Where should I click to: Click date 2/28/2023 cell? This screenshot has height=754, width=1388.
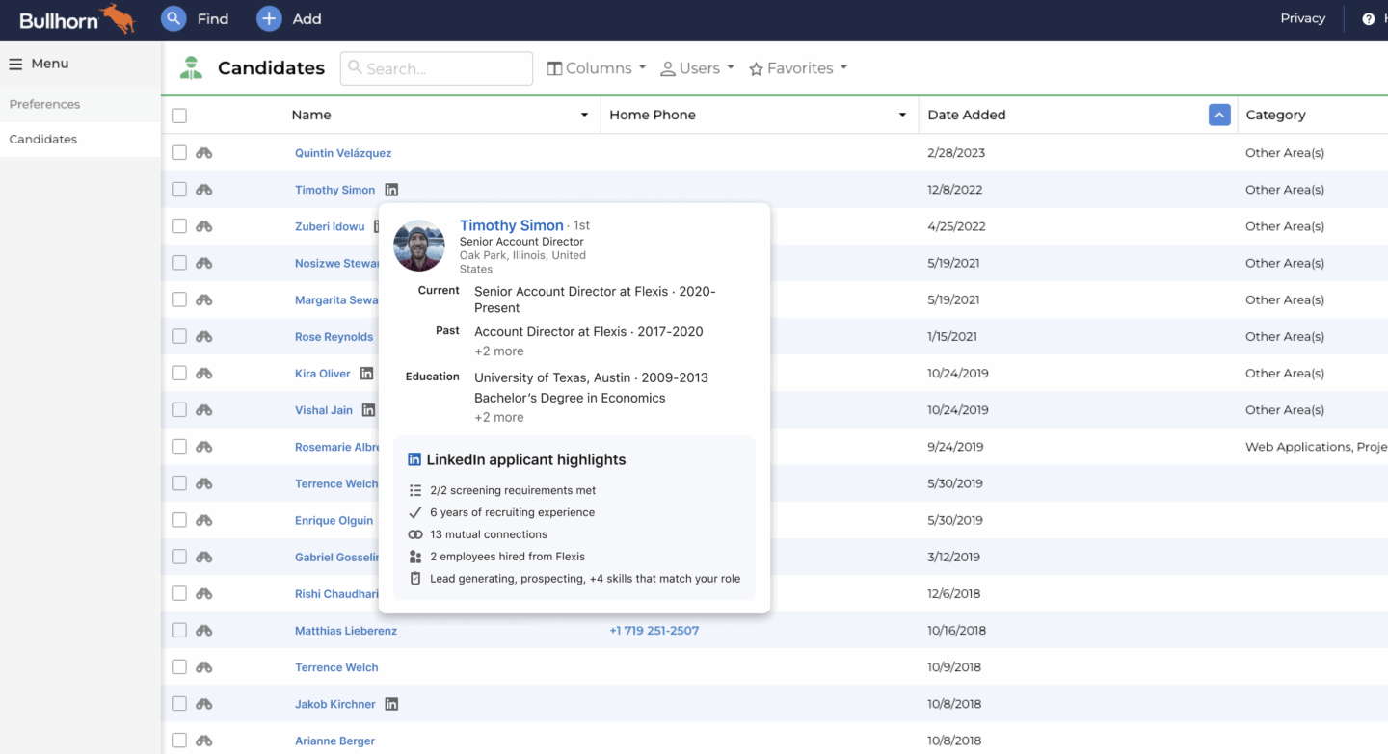[956, 153]
